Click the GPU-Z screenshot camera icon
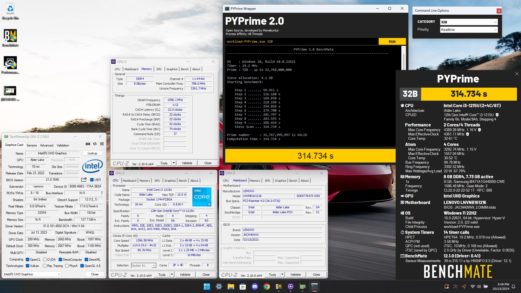521x293 pixels. [88, 144]
